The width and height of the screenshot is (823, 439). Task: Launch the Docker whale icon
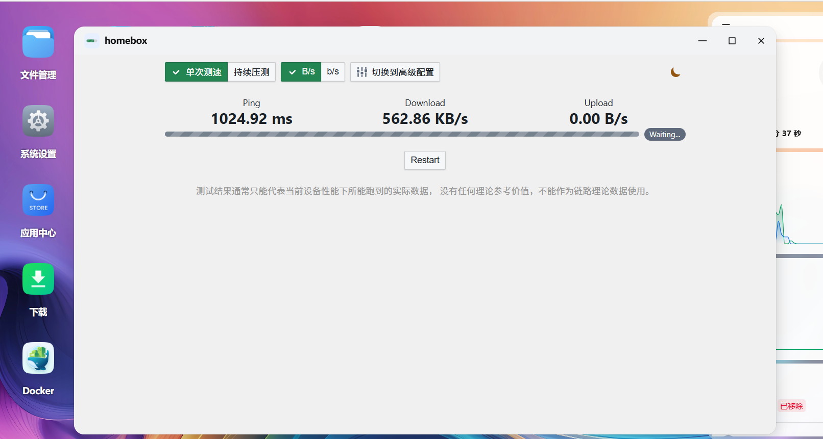click(38, 358)
